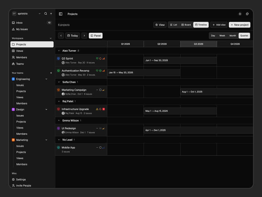Switch timeline scale to Month
The height and width of the screenshot is (197, 262).
click(x=233, y=36)
